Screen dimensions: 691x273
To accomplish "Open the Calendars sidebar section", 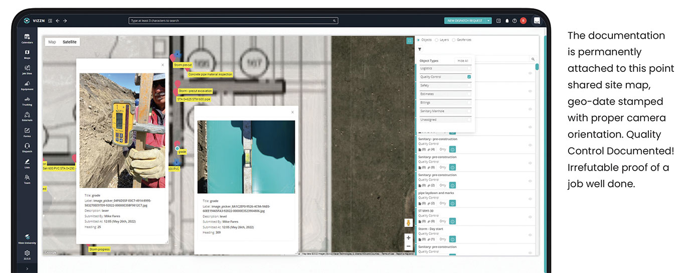I will [27, 38].
